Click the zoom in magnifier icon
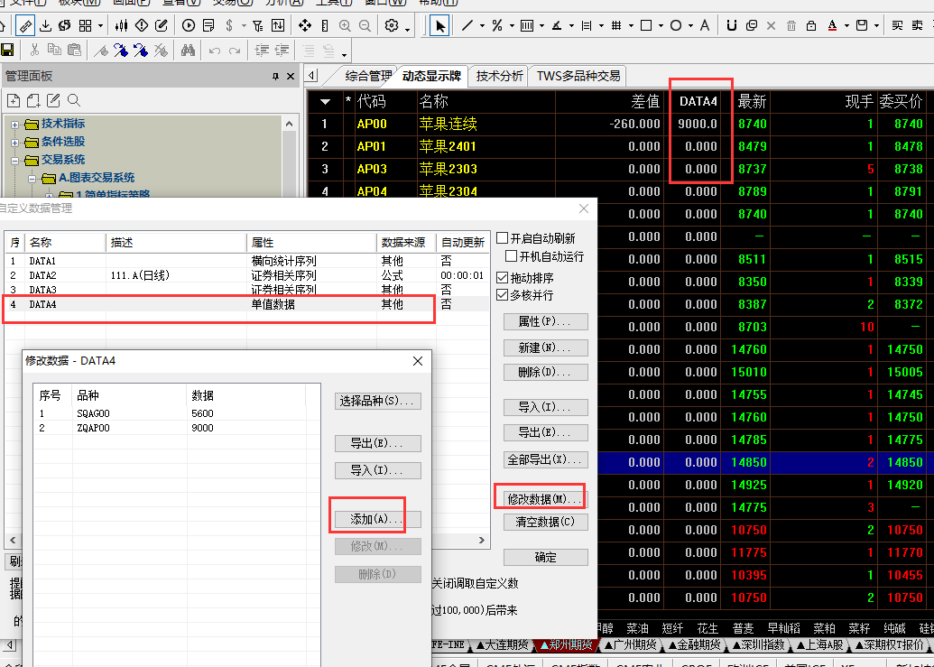 [x=344, y=25]
